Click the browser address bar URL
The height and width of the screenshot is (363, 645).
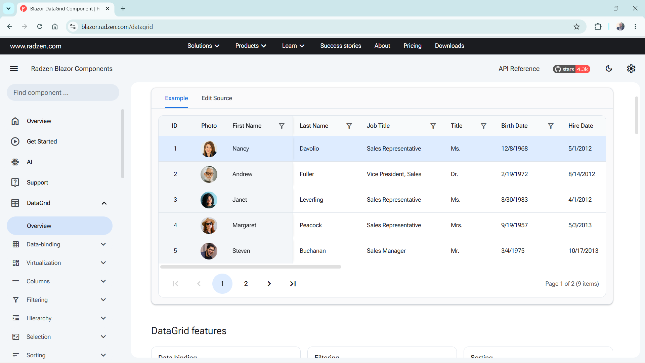pos(117,27)
